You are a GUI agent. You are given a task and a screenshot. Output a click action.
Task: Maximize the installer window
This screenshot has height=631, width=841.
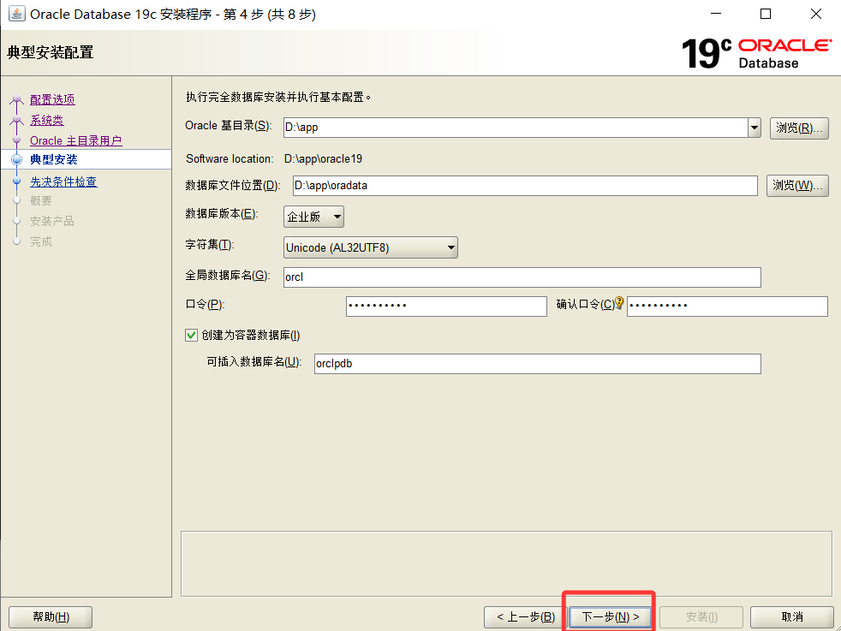(x=766, y=14)
